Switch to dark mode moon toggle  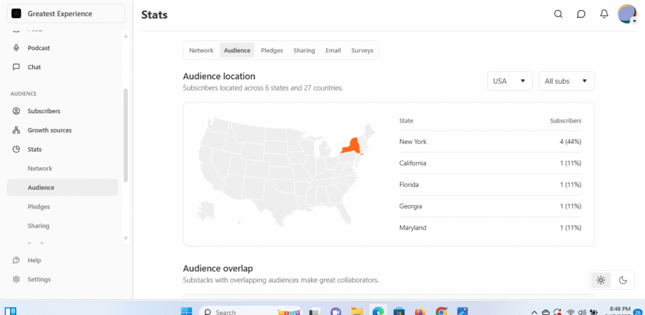pyautogui.click(x=623, y=280)
